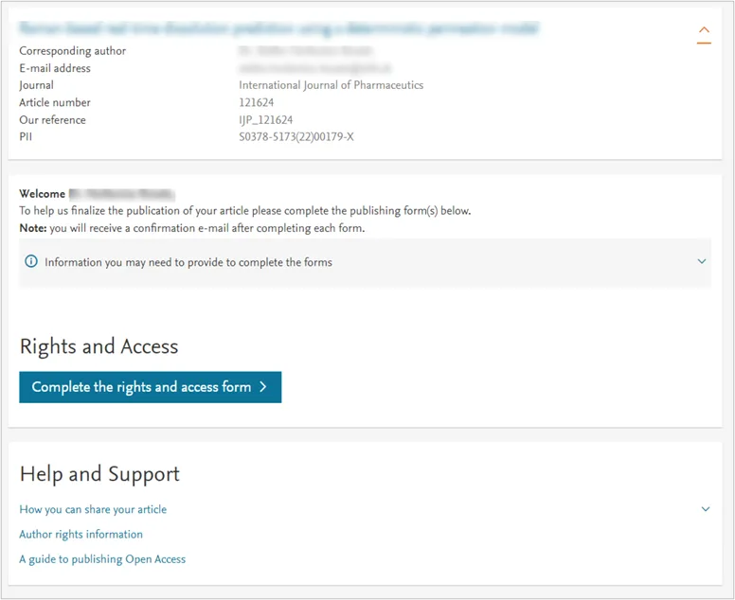
Task: Select article number 121624
Action: pos(257,102)
